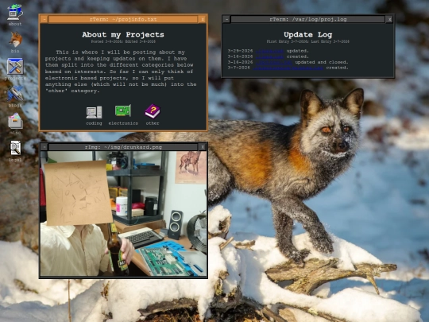Click the 'Posted 3-6-2026' date line
429x322 pixels.
[123, 41]
